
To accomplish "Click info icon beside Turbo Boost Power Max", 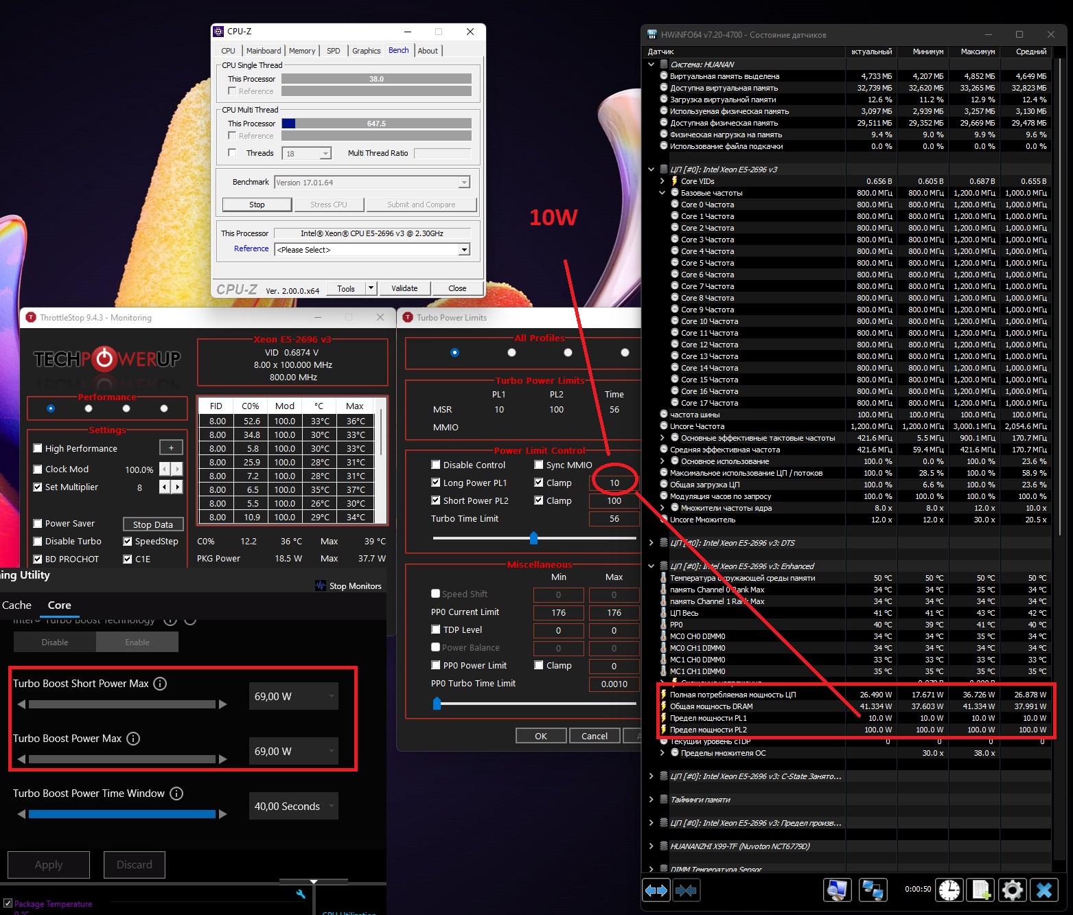I will [x=133, y=739].
